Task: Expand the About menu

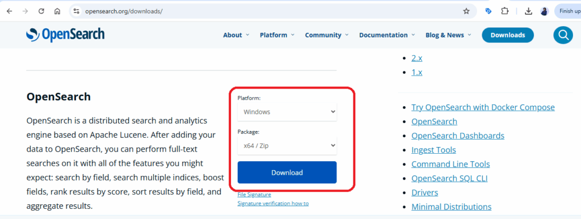Action: [236, 35]
